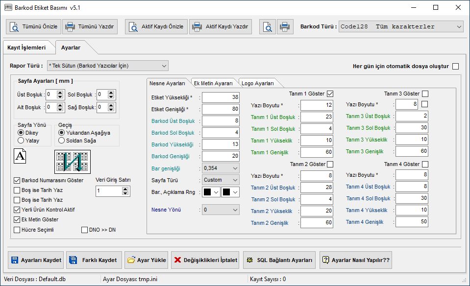Select the Ayarlar tab
The width and height of the screenshot is (470, 286).
click(x=71, y=48)
